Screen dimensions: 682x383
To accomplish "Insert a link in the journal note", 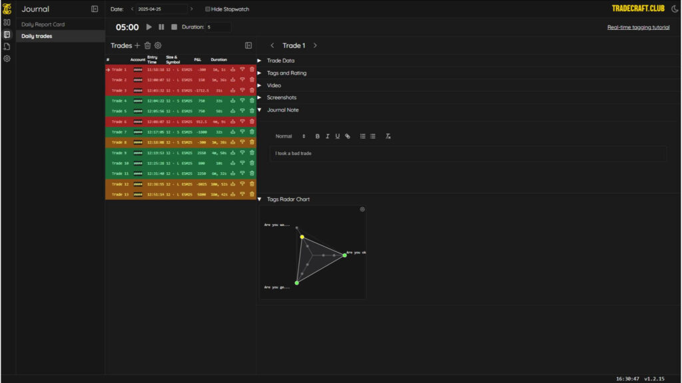I will [x=348, y=136].
